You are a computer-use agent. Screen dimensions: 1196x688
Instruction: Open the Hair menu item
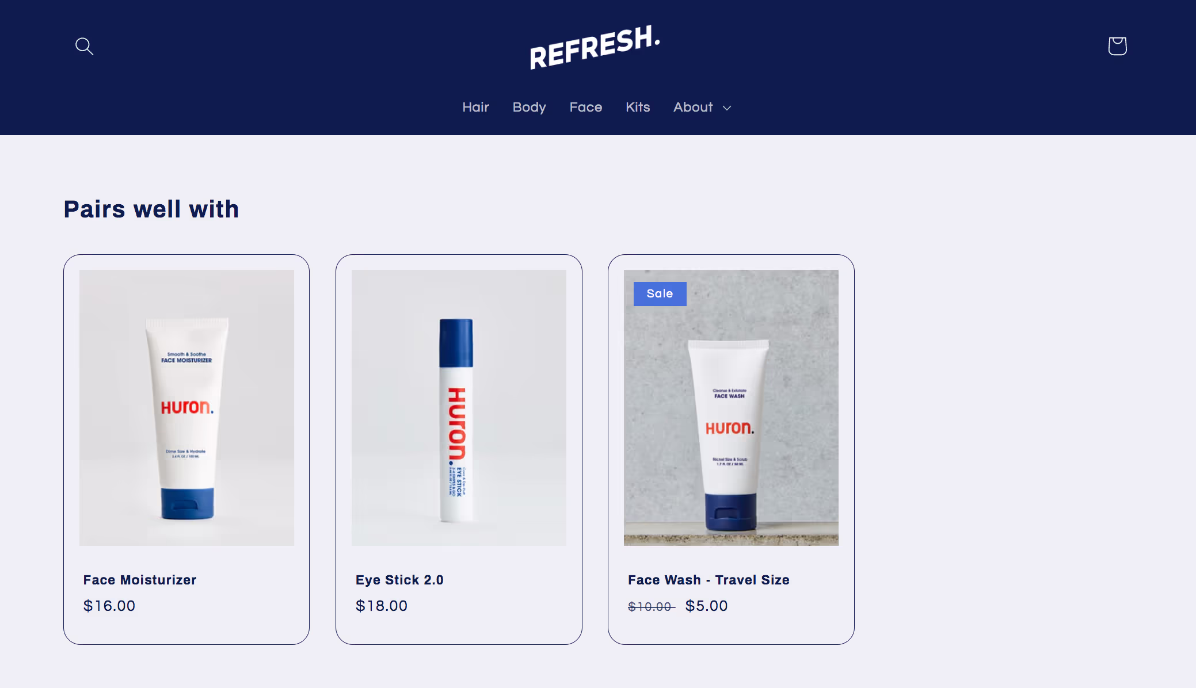pos(475,107)
